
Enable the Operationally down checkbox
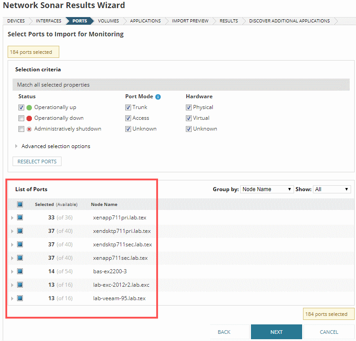pyautogui.click(x=21, y=118)
